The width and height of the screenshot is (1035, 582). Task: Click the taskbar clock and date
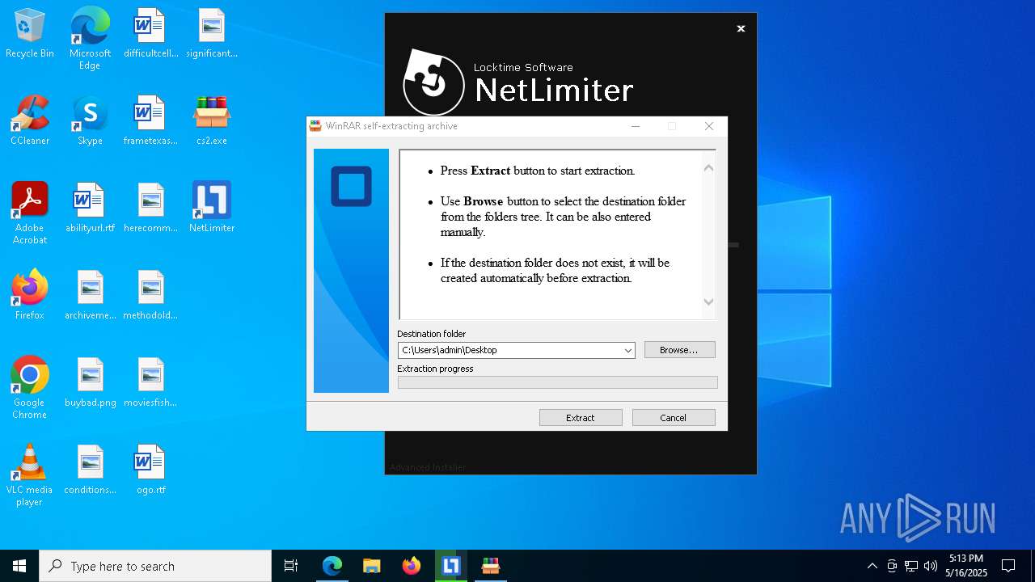pos(966,566)
